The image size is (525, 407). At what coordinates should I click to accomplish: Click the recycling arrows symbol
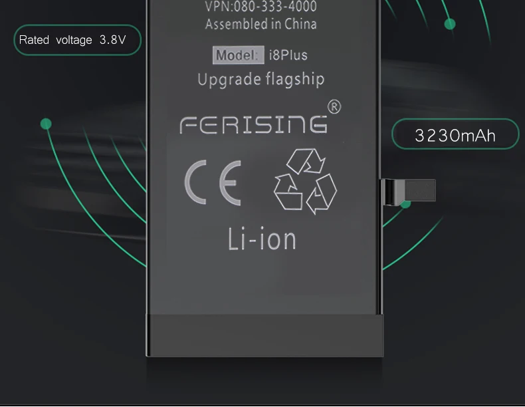click(x=305, y=182)
